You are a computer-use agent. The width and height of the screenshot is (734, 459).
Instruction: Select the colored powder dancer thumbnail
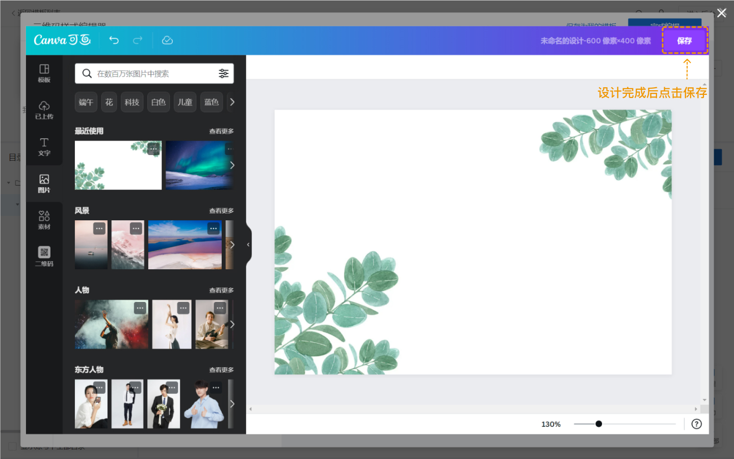(112, 324)
